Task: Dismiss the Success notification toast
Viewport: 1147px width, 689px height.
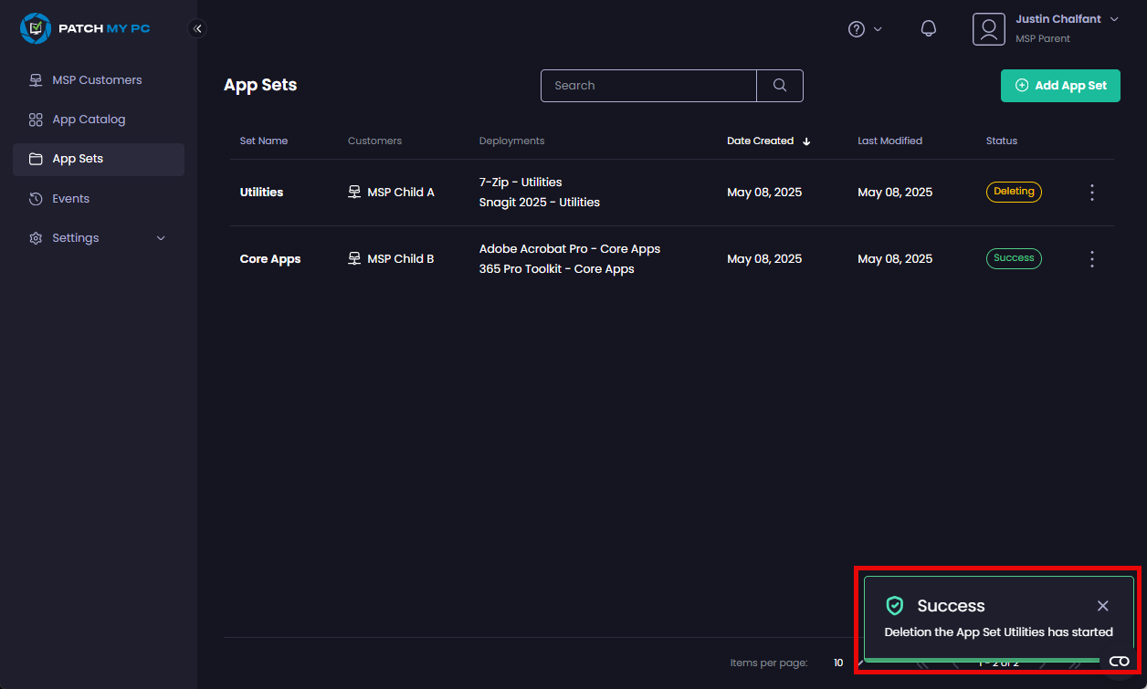Action: [1103, 606]
